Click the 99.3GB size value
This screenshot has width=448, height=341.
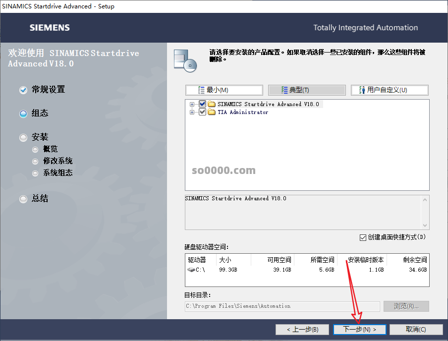coord(228,270)
